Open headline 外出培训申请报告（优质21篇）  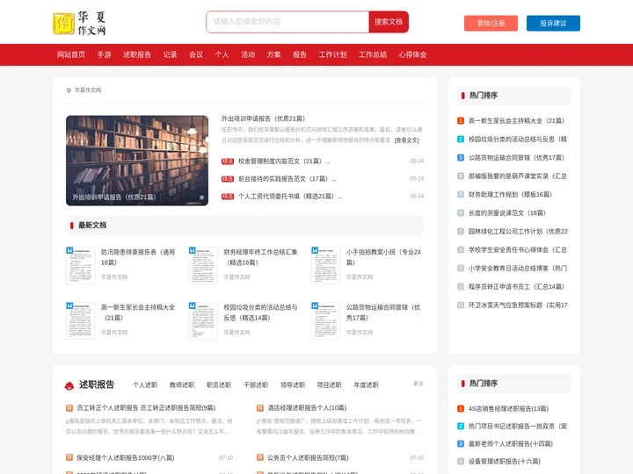click(263, 118)
